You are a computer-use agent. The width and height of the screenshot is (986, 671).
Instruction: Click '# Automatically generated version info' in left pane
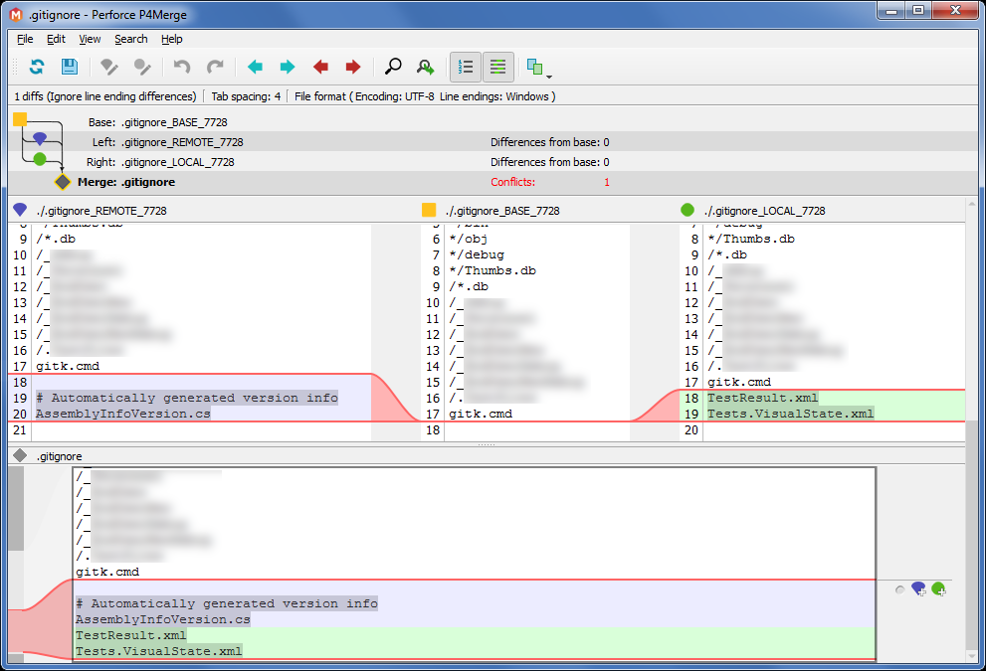tap(187, 398)
